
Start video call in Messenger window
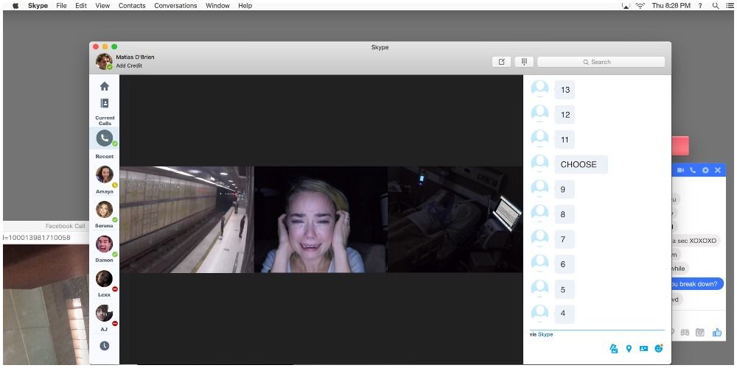[x=680, y=170]
